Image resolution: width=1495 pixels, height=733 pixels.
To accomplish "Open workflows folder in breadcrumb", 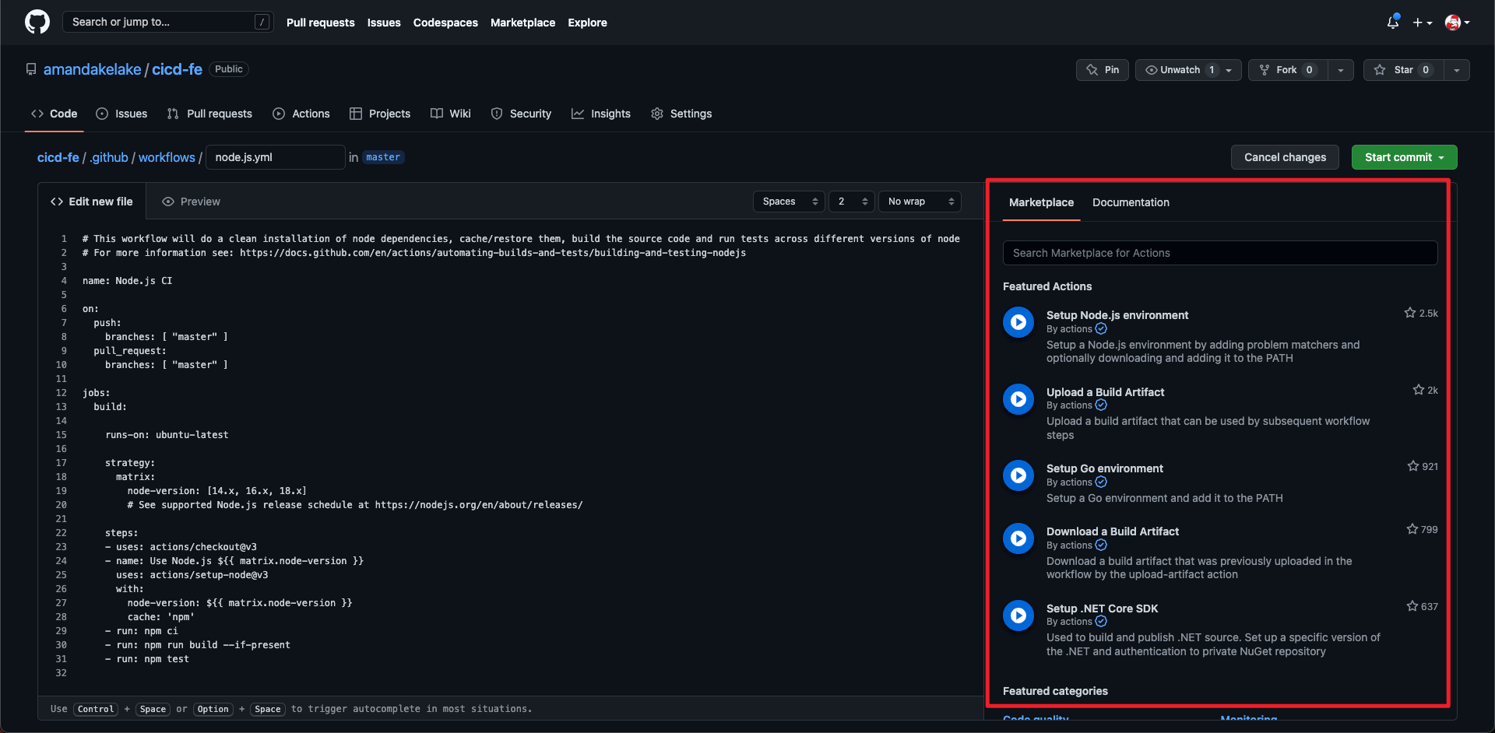I will [167, 157].
